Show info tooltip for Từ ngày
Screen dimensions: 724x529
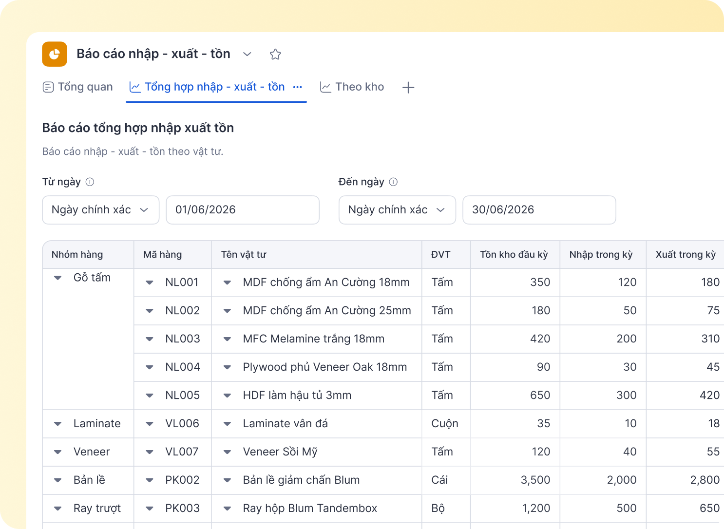click(x=90, y=182)
